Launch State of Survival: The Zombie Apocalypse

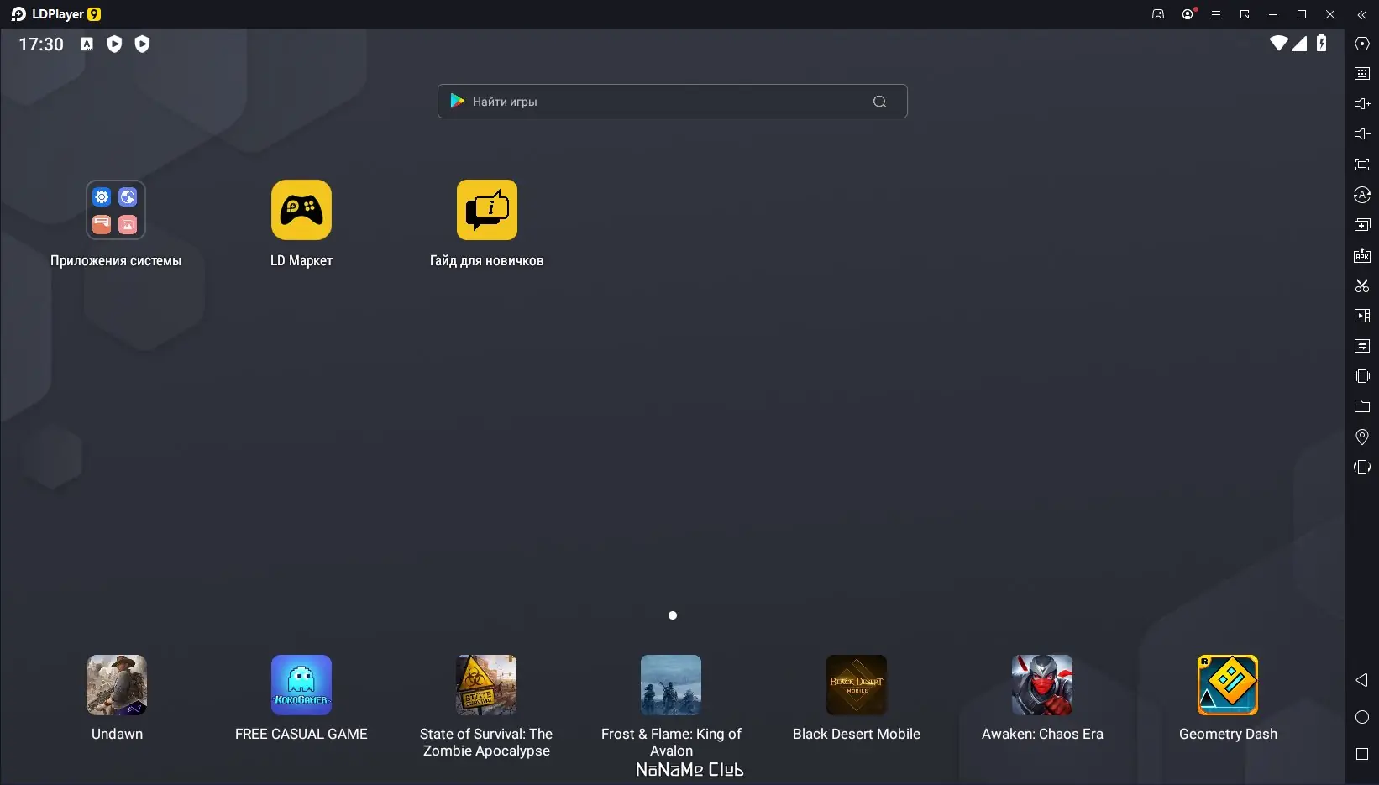click(x=486, y=685)
